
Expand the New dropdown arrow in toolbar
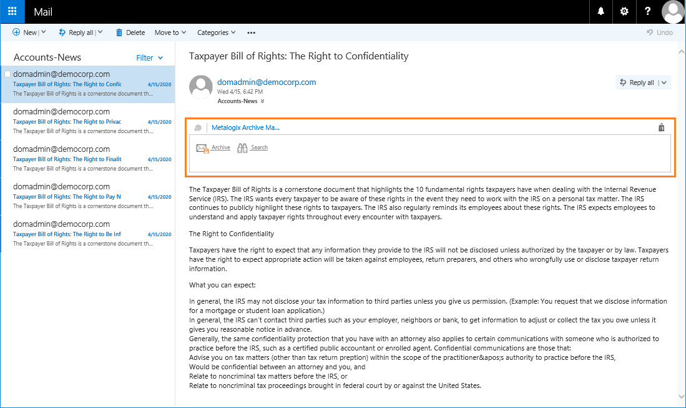pos(44,32)
